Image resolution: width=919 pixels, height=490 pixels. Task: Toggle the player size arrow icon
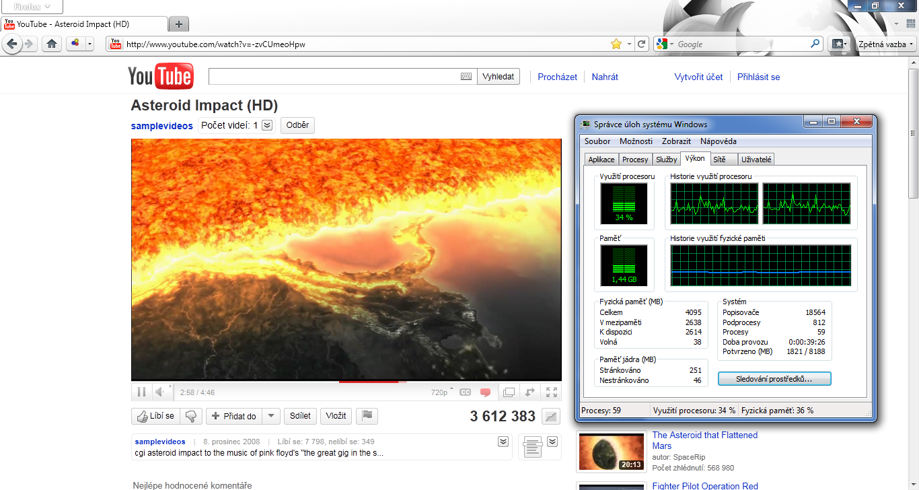click(x=530, y=392)
